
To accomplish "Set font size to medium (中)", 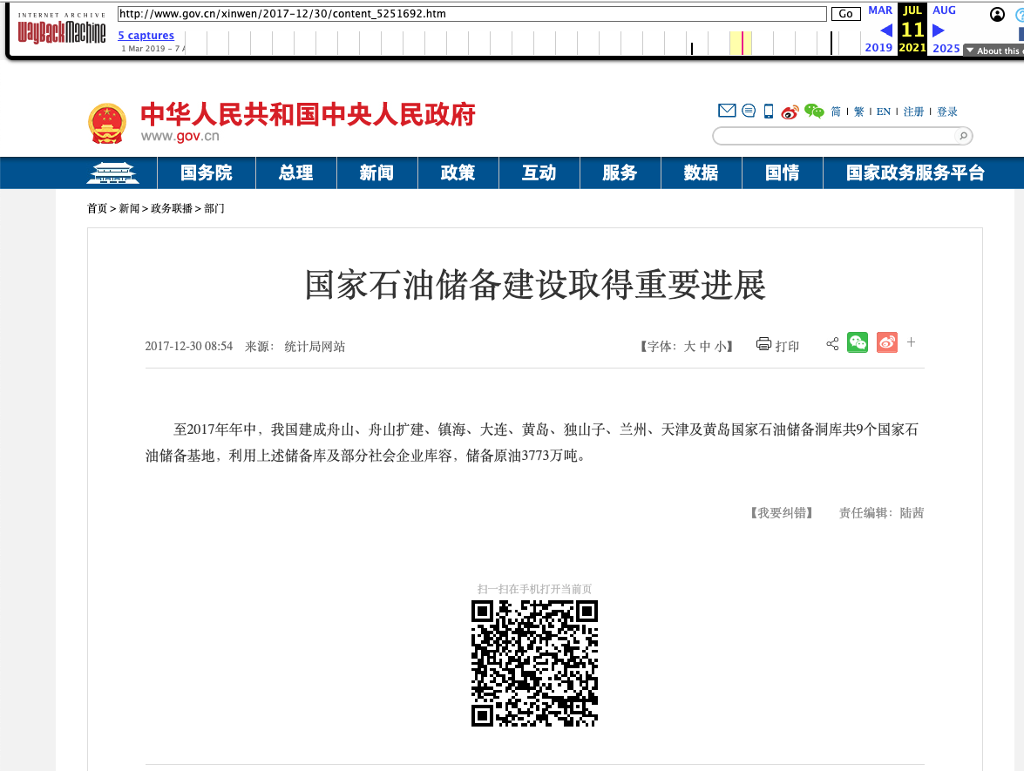I will tap(704, 346).
